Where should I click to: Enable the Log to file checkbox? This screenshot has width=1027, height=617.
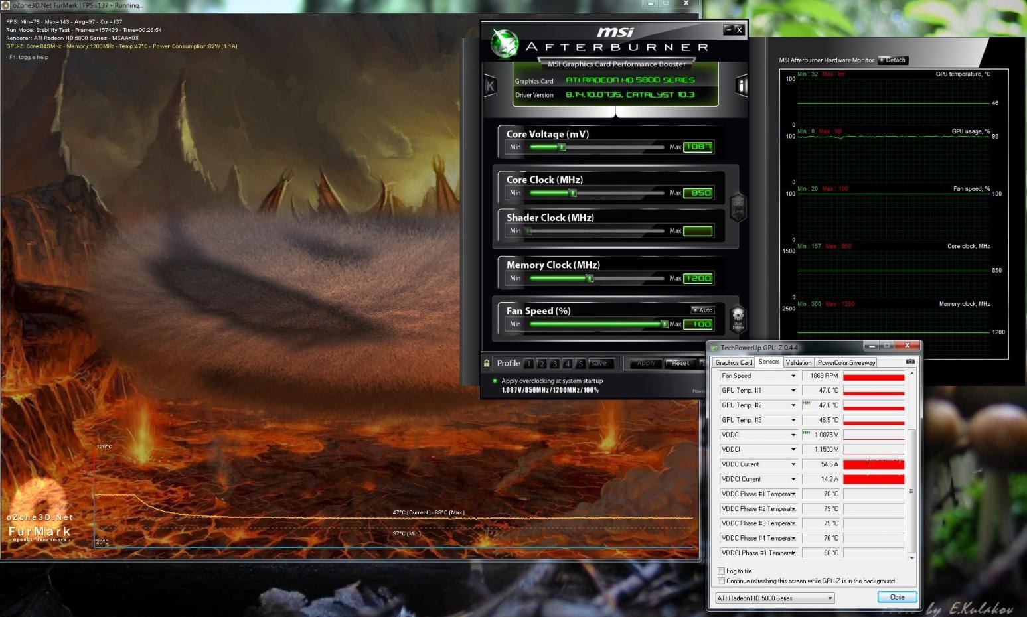pyautogui.click(x=721, y=571)
